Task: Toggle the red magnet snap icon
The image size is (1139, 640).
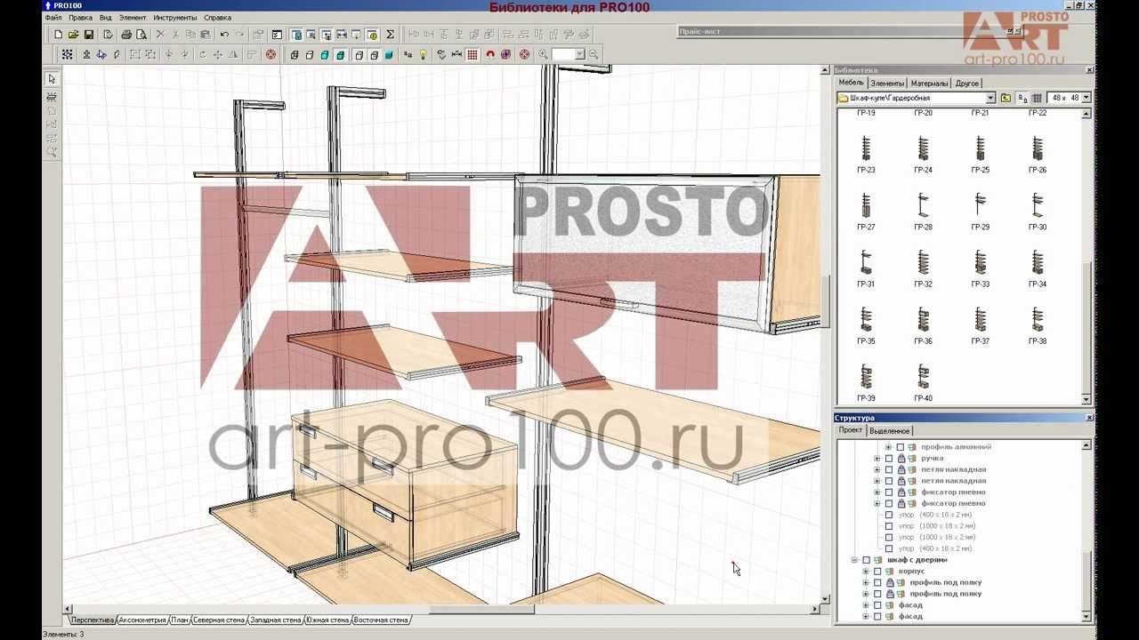Action: click(x=489, y=54)
